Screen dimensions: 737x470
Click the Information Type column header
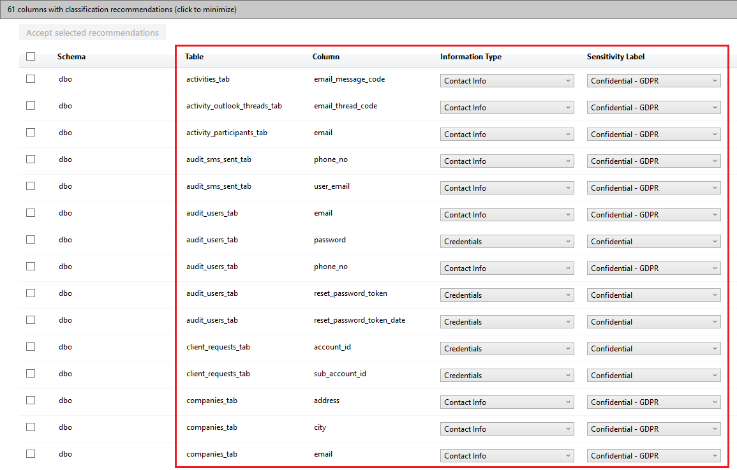(x=471, y=57)
